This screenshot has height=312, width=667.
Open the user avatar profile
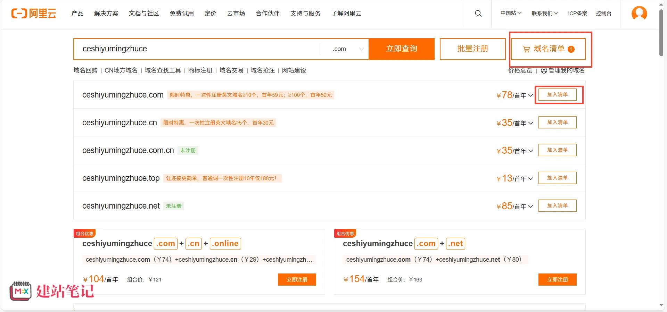(x=639, y=14)
